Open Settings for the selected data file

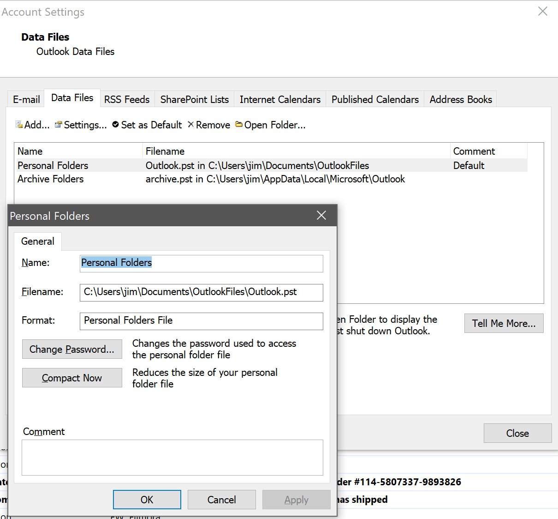pyautogui.click(x=81, y=125)
